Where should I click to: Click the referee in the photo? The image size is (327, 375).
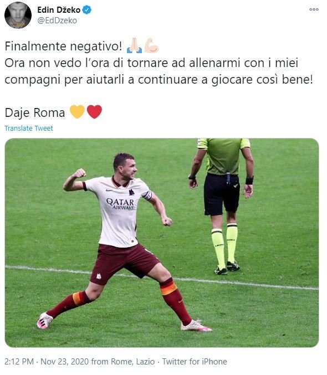(222, 206)
